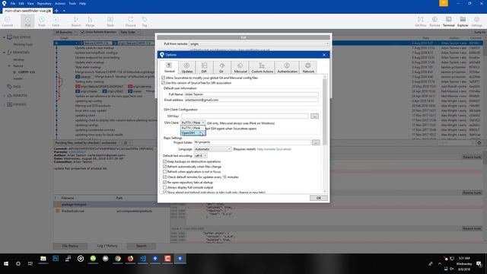Click the Push toolbar icon
This screenshot has height=274, width=487.
click(42, 21)
